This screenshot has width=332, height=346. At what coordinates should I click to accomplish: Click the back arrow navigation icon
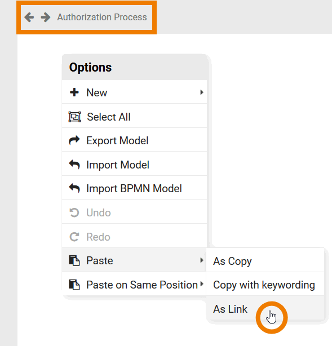(x=29, y=17)
